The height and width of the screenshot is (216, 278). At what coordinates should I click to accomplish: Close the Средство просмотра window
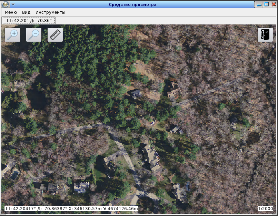[274, 4]
